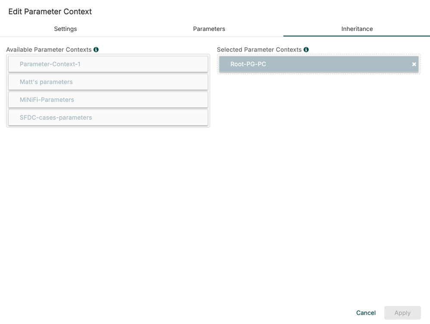This screenshot has height=324, width=430.
Task: Click blank header space right of dialog title
Action: coord(258,12)
